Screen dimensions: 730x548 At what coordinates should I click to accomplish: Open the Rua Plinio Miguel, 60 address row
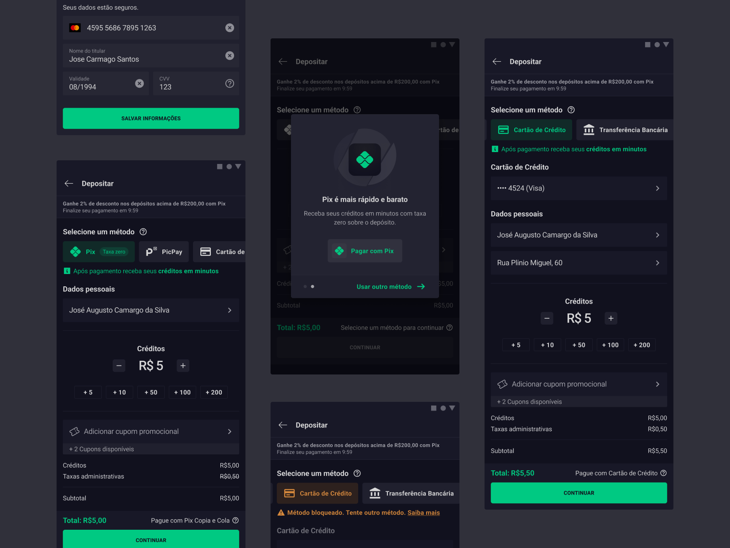[x=579, y=263]
